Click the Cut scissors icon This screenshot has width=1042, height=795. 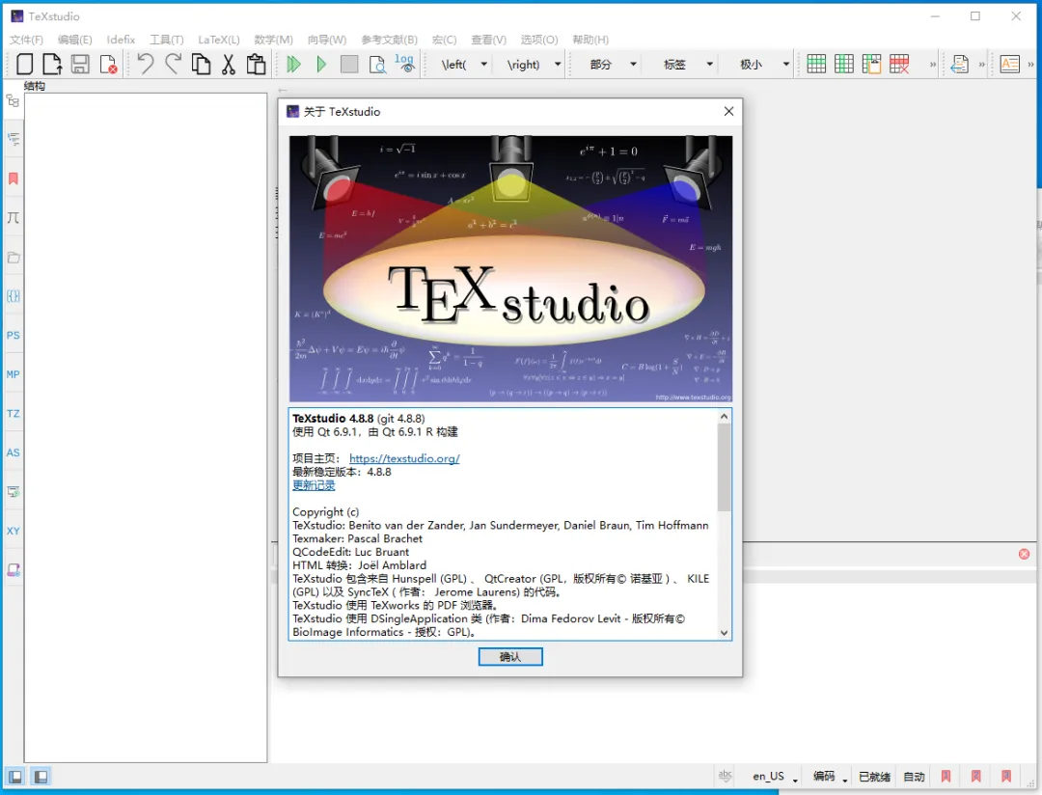point(229,65)
